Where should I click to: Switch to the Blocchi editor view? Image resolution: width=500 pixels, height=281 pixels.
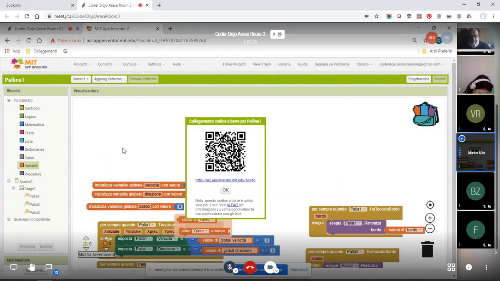coord(440,79)
